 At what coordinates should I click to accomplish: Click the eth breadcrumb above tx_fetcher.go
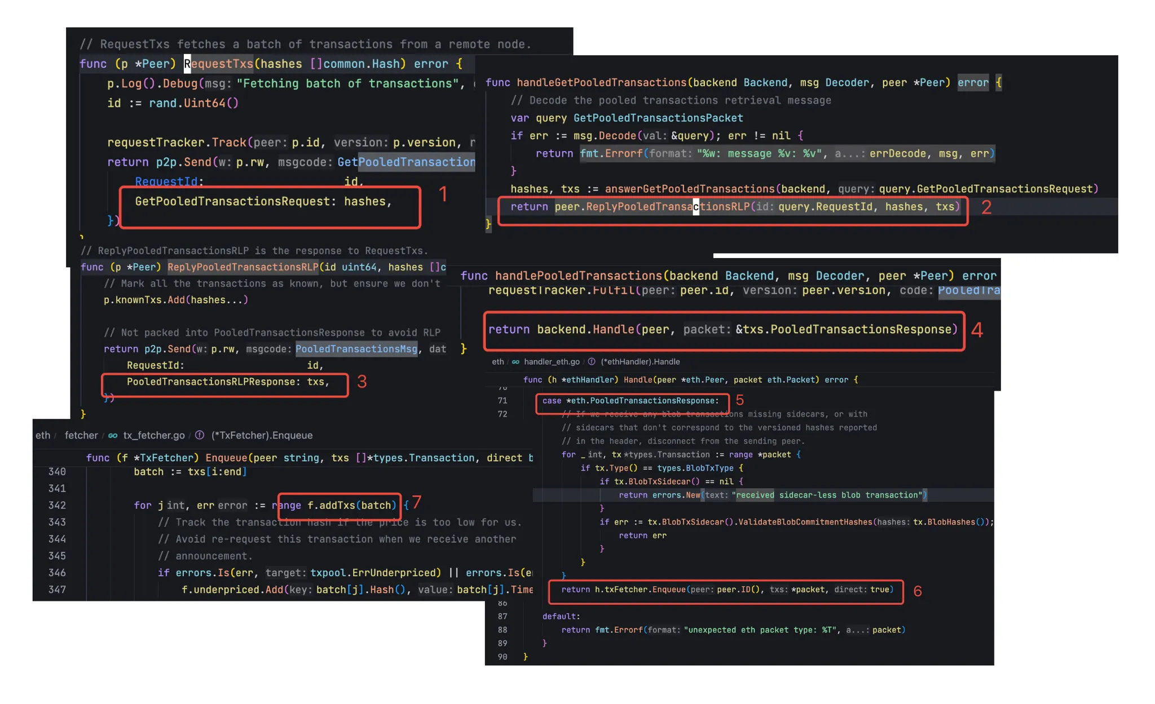[42, 436]
